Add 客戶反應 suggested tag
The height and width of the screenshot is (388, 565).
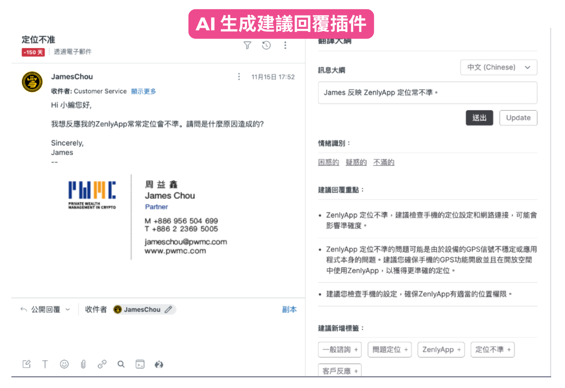tap(340, 370)
